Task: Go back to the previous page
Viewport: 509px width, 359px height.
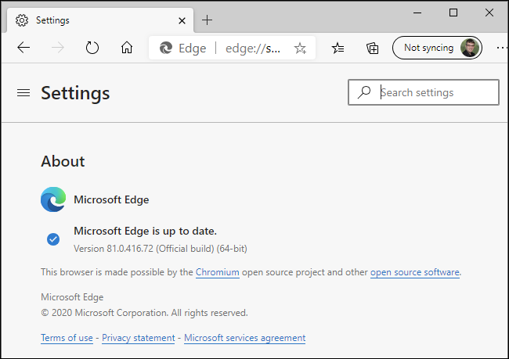Action: pyautogui.click(x=23, y=48)
